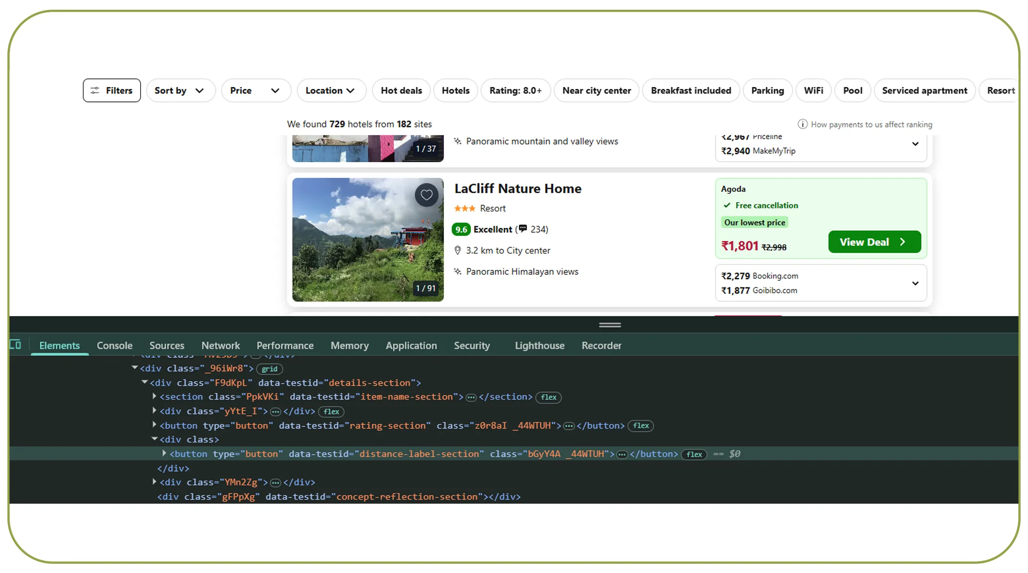Image resolution: width=1028 pixels, height=573 pixels.
Task: Toggle the Rating: 8.0+ filter chip
Action: [x=516, y=91]
